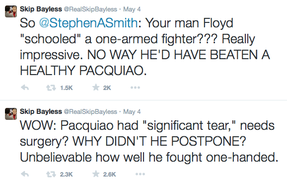Star the fought one-handed tweet
Viewport: 287px width, 185px height.
click(x=96, y=174)
